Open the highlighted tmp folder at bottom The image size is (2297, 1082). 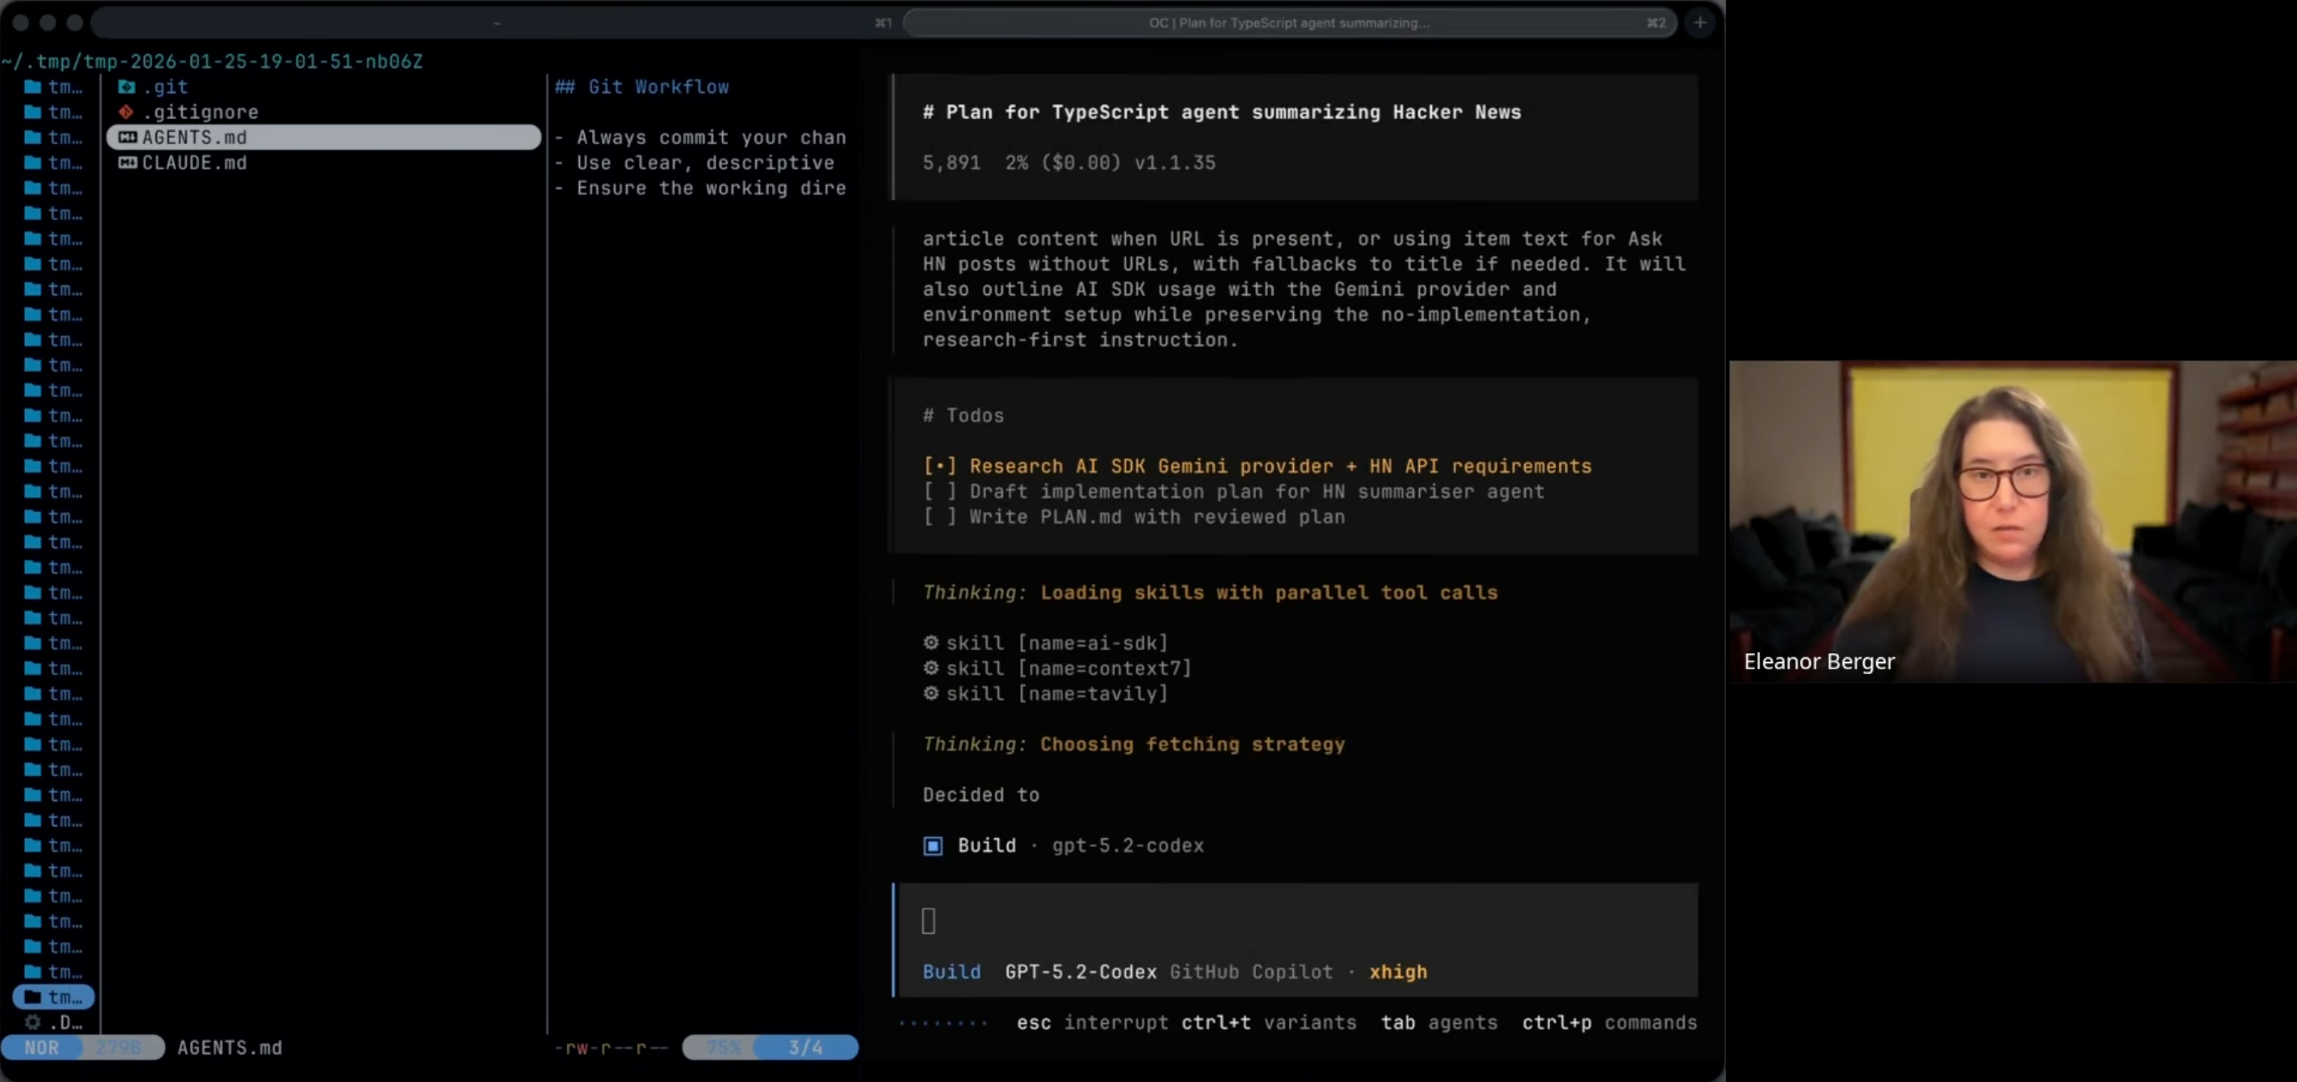[x=53, y=996]
